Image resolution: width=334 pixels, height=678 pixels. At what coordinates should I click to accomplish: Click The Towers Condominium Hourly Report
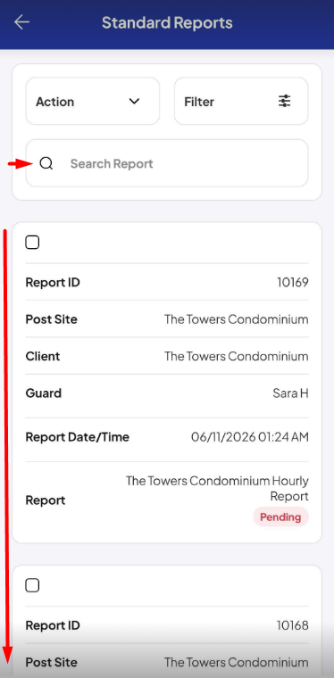[217, 488]
